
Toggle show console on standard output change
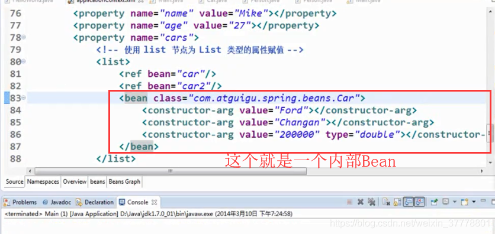point(409,202)
